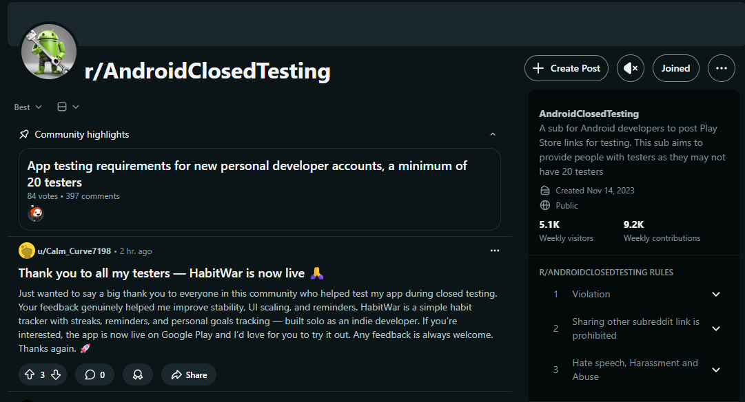Screen dimensions: 745x402
Task: Open the subreddit overflow menu next to Joined
Action: 721,67
